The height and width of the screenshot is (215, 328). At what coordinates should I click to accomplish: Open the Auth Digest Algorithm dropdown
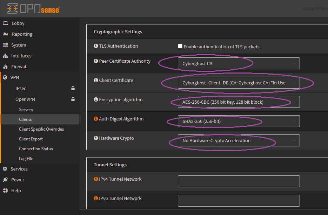click(x=239, y=121)
